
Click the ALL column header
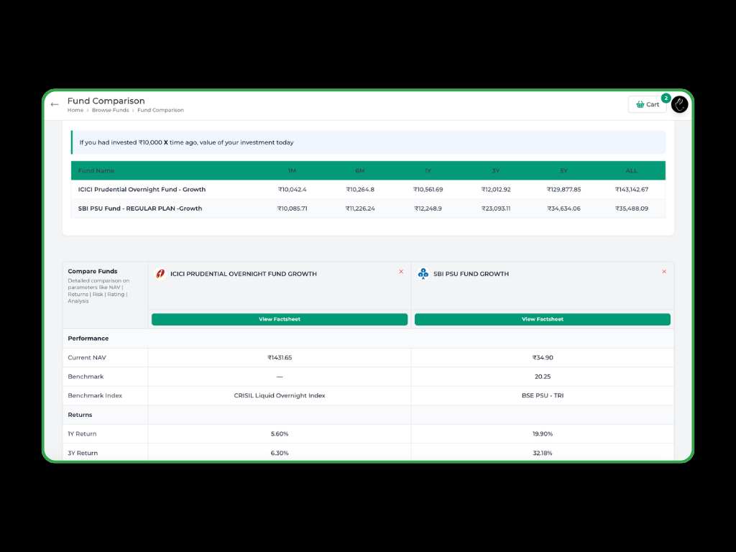631,171
